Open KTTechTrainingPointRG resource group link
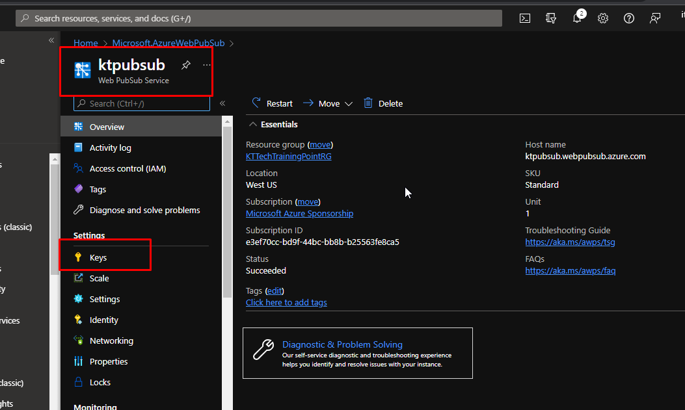Viewport: 685px width, 410px height. point(288,157)
